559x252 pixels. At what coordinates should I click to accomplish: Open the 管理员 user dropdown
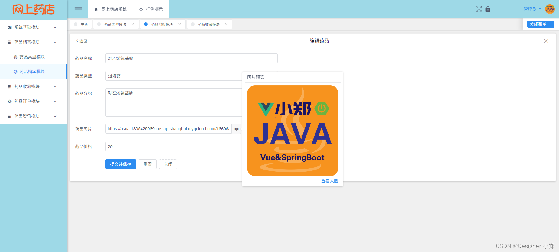pos(532,9)
